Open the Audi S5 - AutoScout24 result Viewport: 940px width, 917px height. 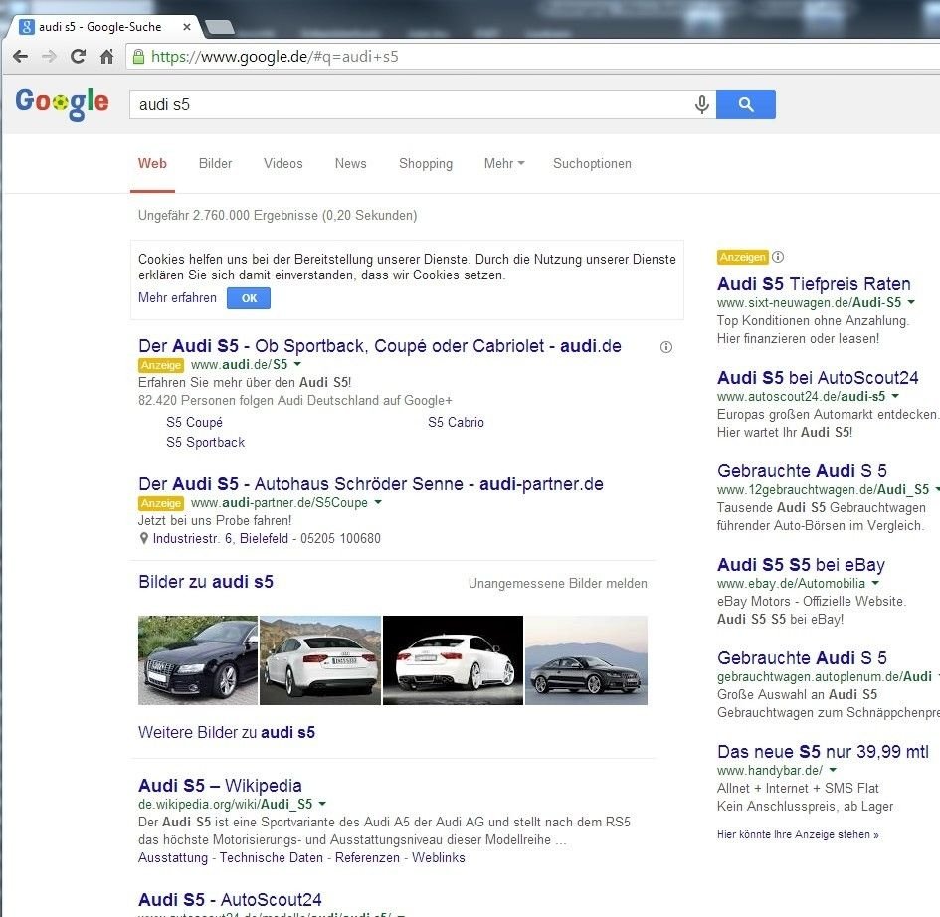pyautogui.click(x=230, y=900)
